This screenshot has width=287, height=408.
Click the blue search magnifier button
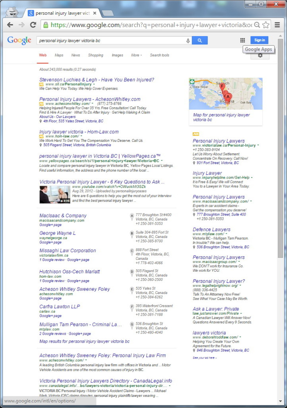[200, 40]
